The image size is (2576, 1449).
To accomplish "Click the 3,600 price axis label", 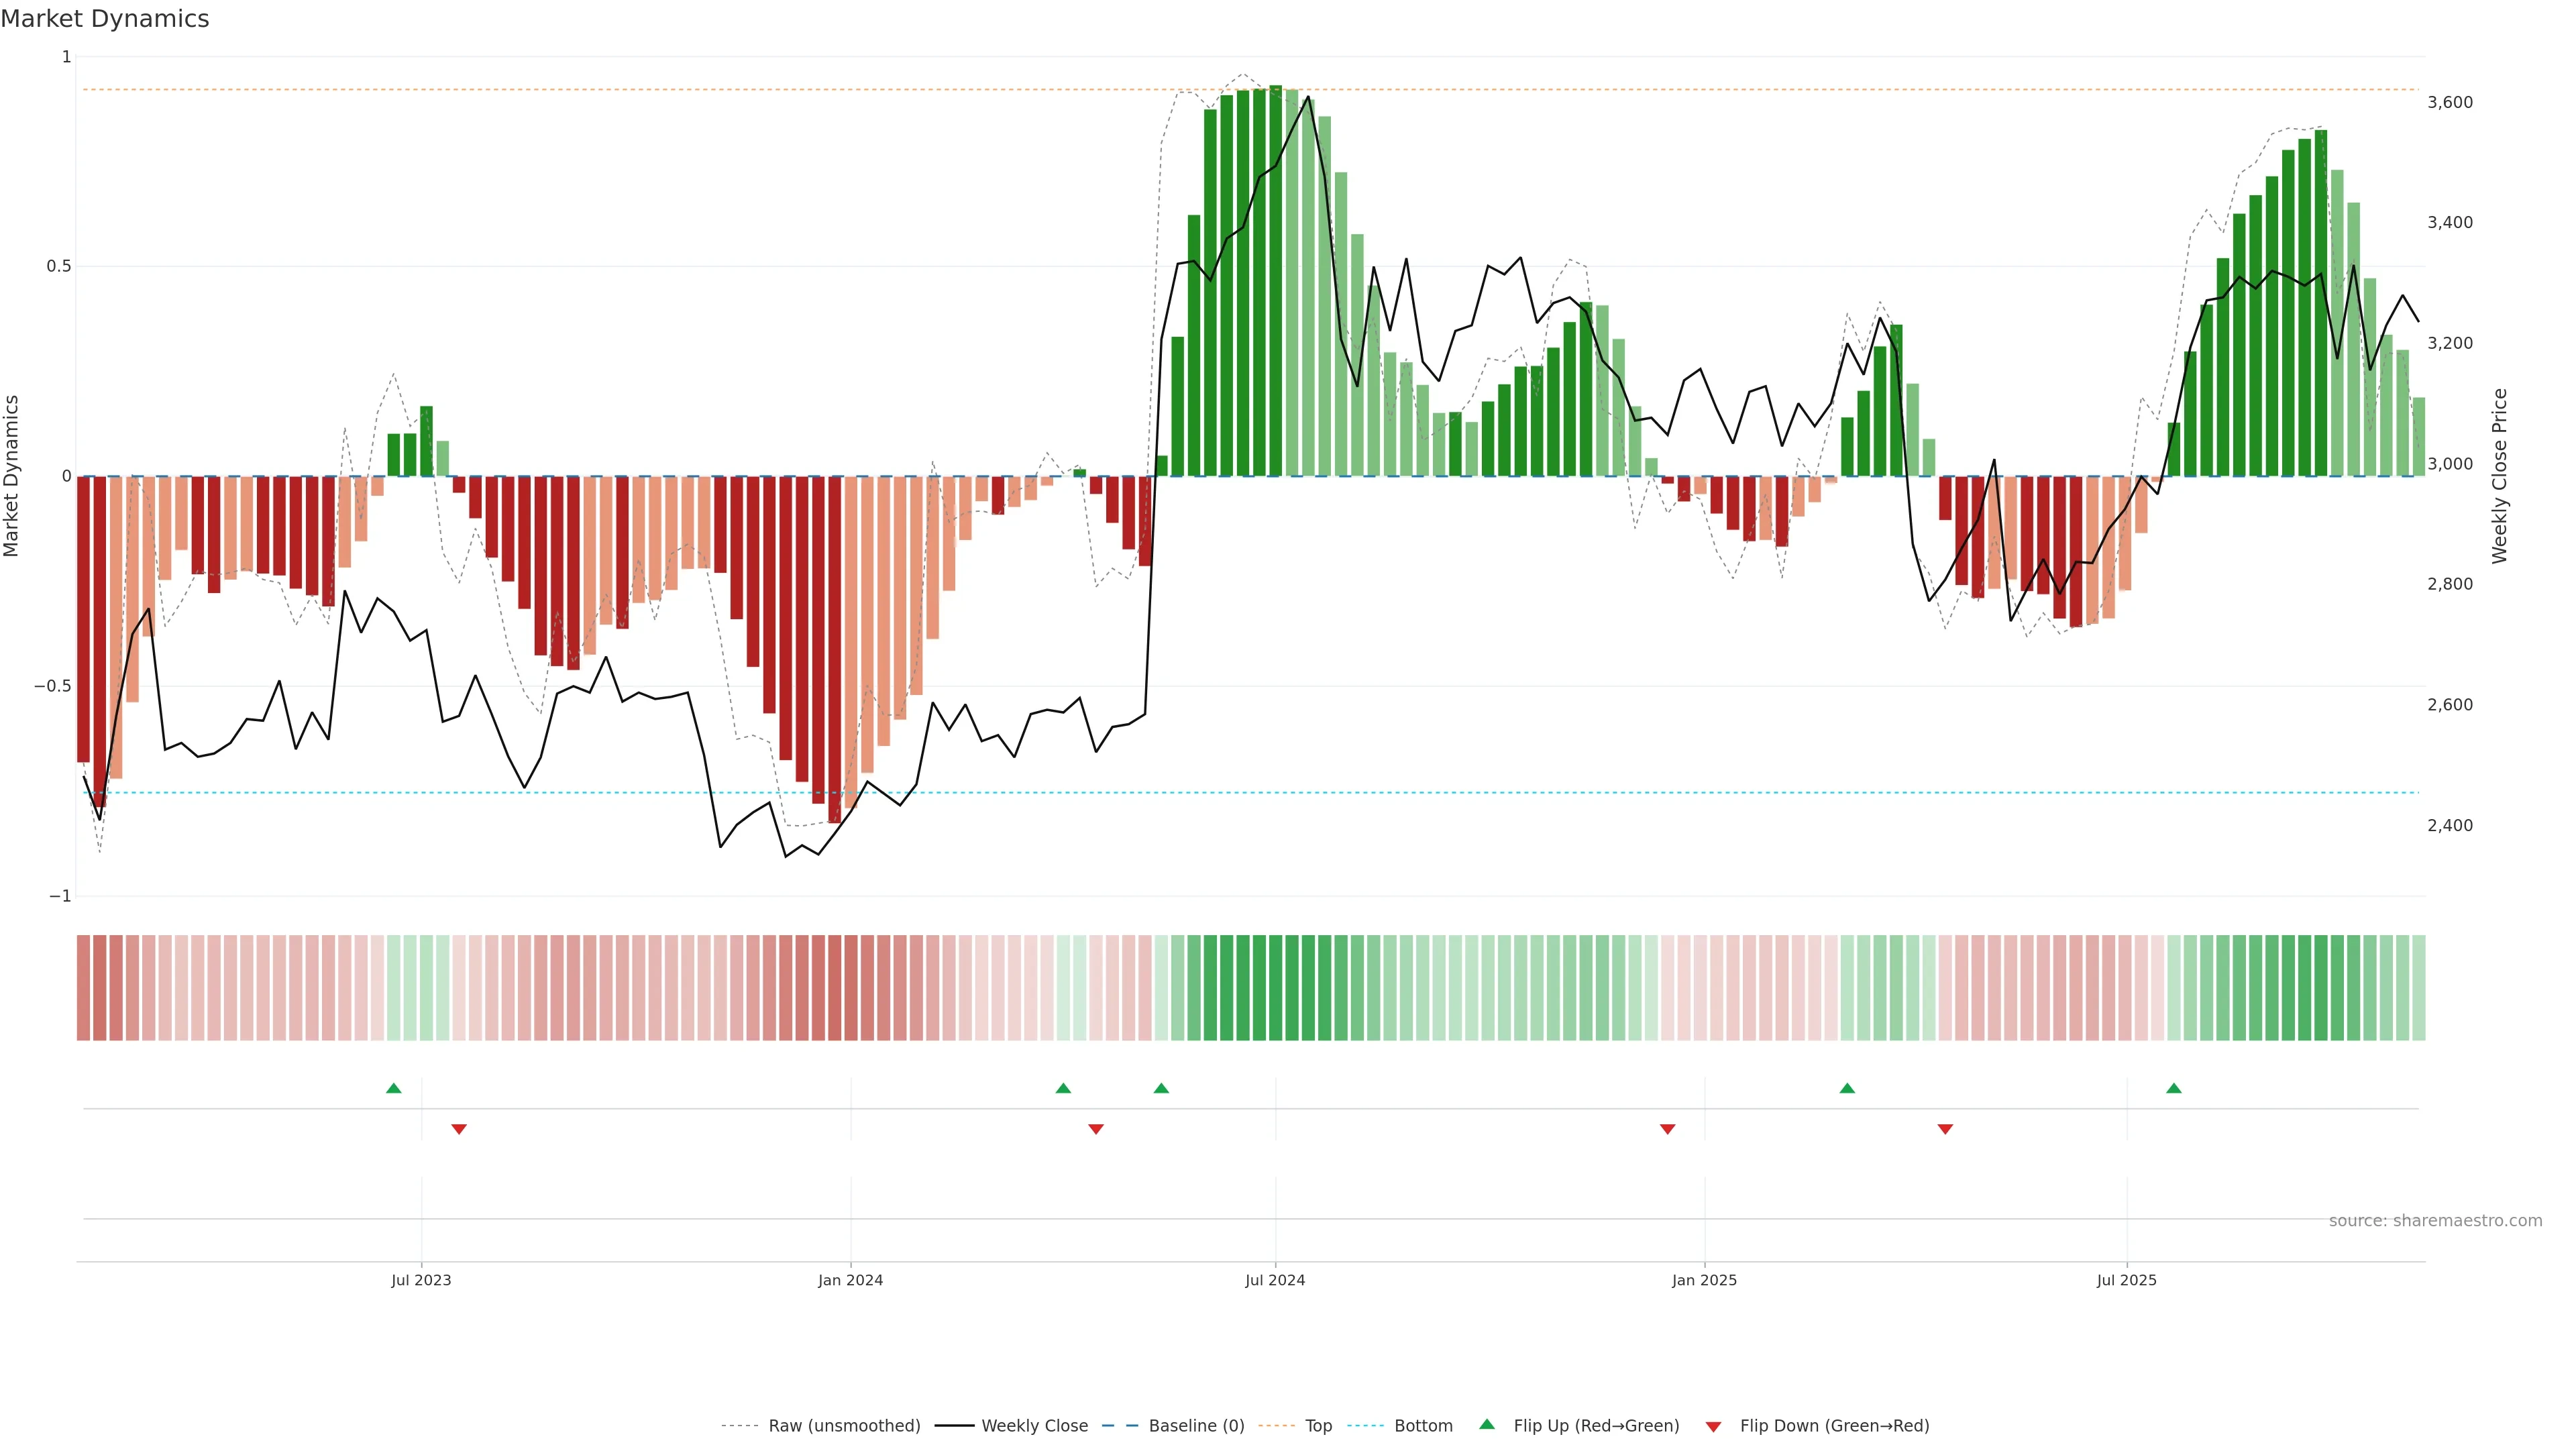I will (2450, 102).
